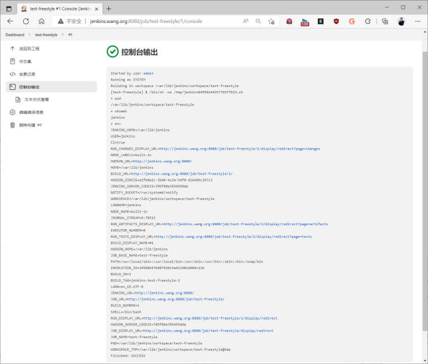Open admin user link in console
Viewport: 428px width, 364px height.
[148, 74]
